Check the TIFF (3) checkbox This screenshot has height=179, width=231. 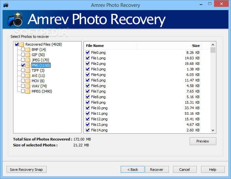point(23,70)
